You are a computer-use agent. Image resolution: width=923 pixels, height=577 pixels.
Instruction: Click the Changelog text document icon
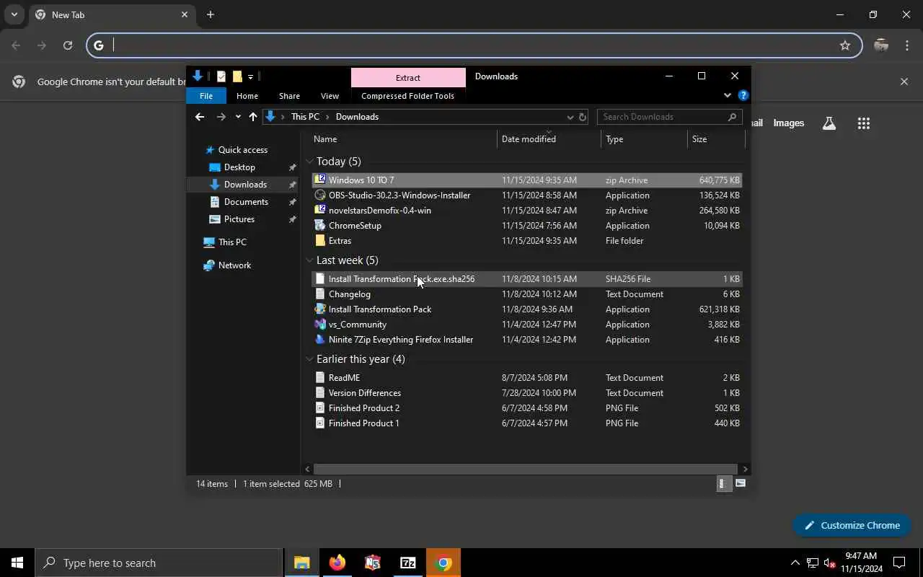(x=320, y=294)
